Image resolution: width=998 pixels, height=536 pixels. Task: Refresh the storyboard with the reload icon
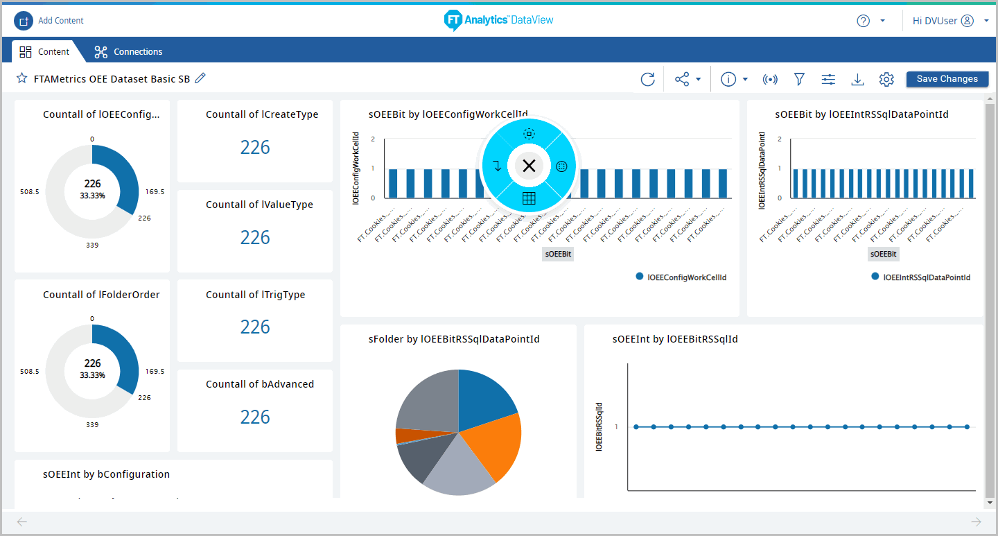[647, 80]
